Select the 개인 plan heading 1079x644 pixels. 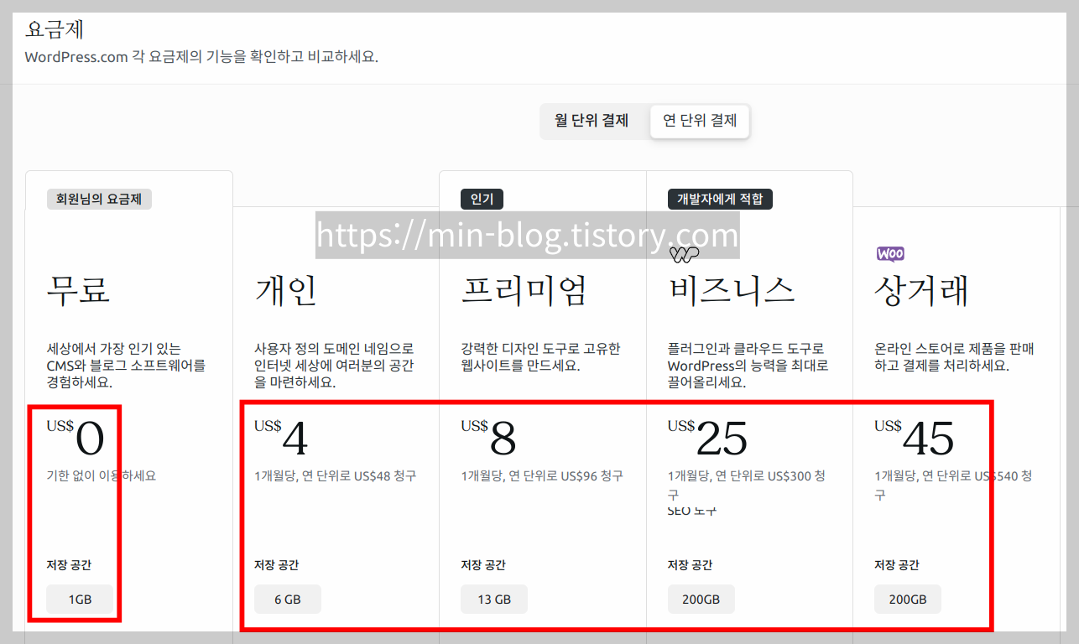286,291
